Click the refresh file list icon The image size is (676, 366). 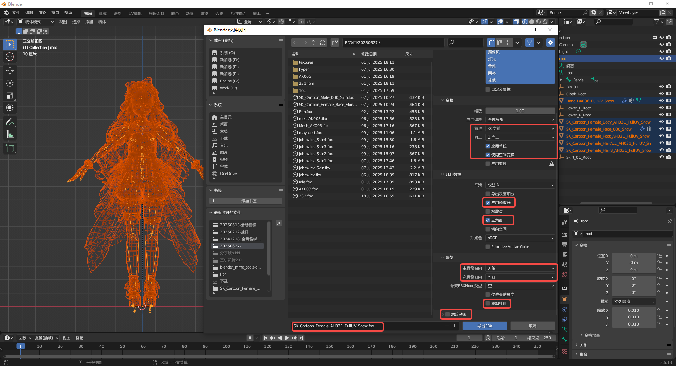coord(323,43)
